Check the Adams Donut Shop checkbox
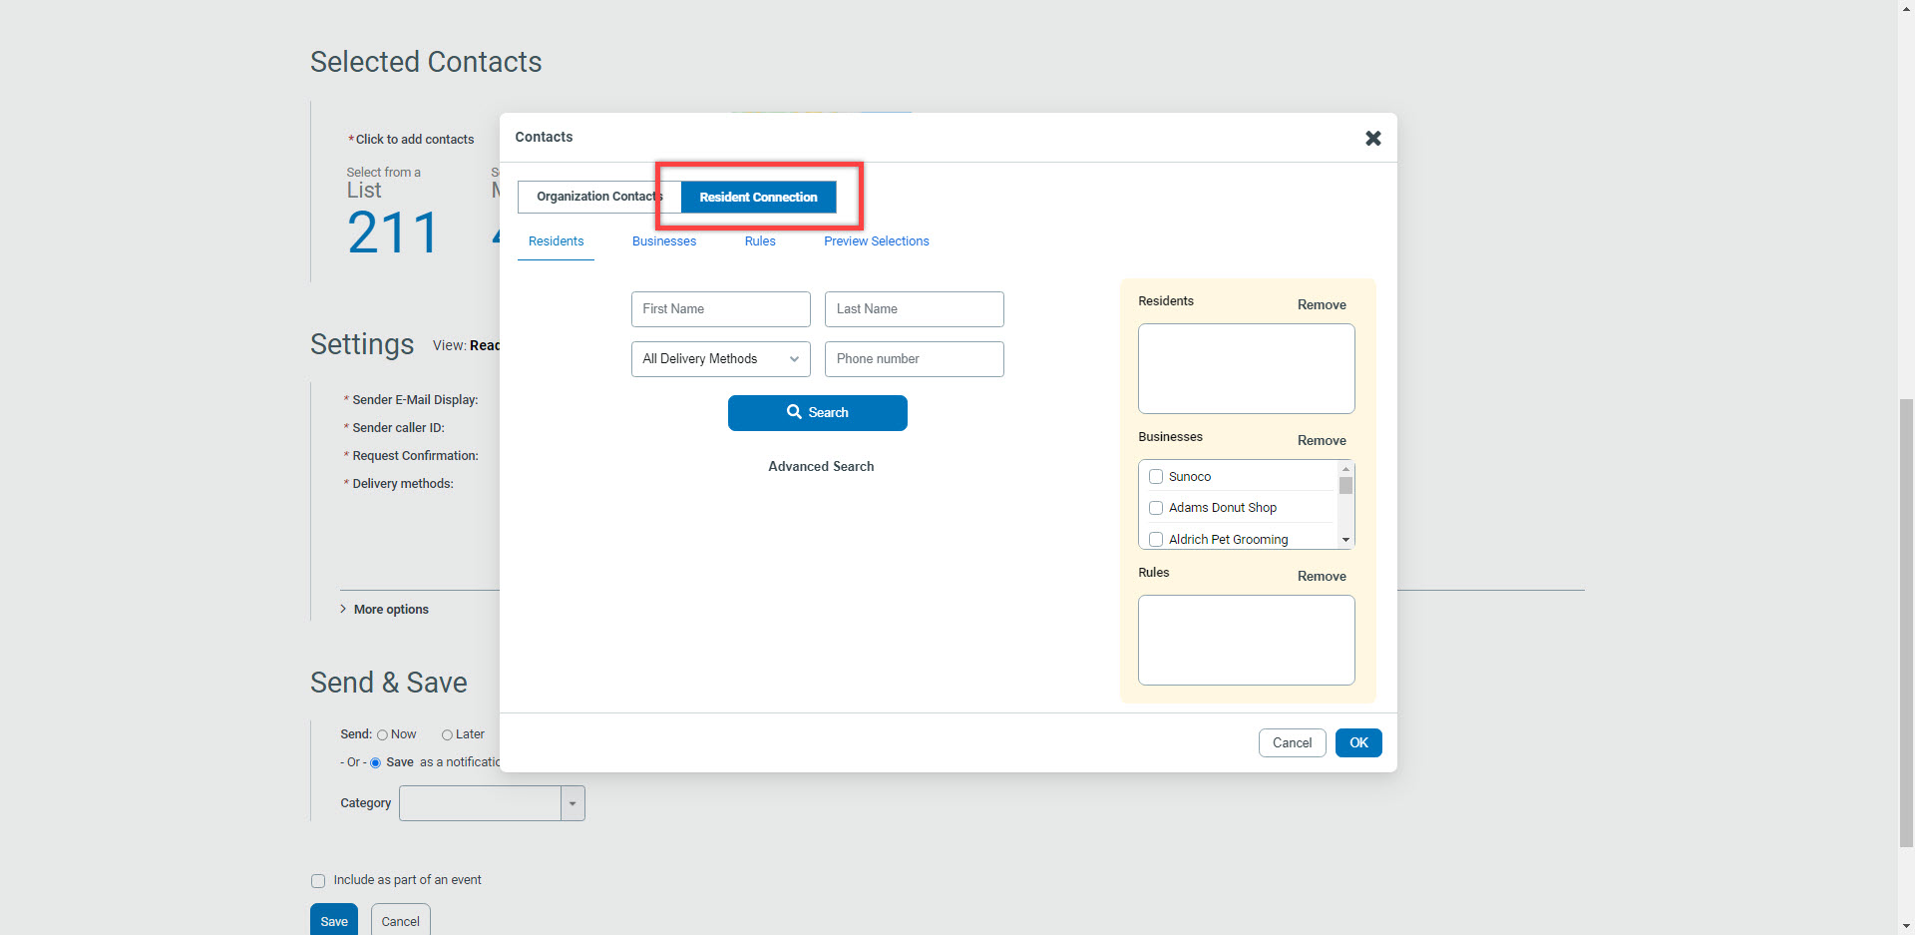Screen dimensions: 1915x935 pyautogui.click(x=1156, y=508)
